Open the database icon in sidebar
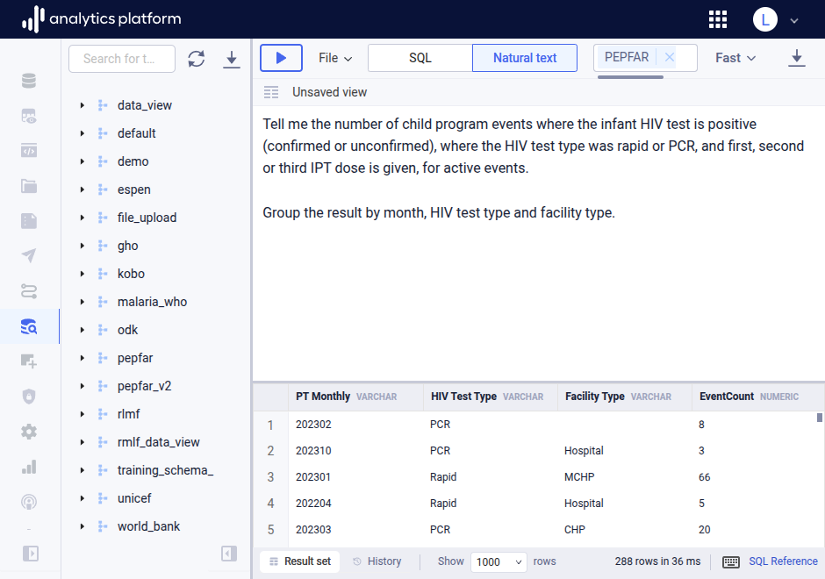This screenshot has width=825, height=579. tap(29, 81)
